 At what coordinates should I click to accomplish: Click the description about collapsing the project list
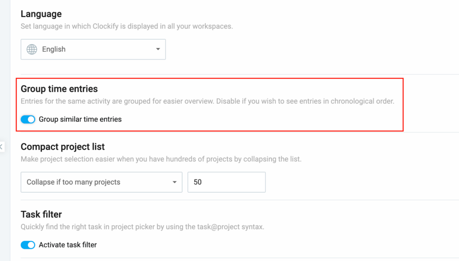161,159
